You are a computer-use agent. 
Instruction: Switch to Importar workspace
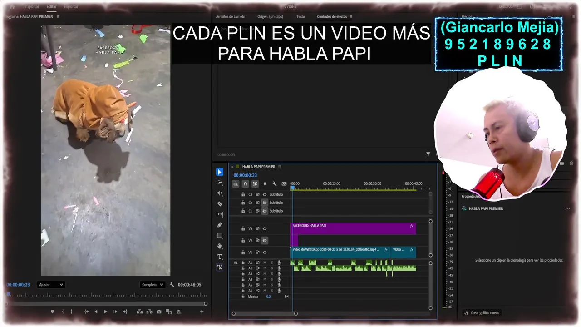pyautogui.click(x=31, y=7)
